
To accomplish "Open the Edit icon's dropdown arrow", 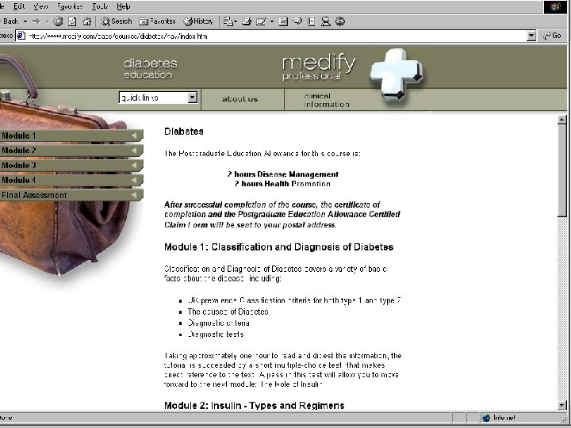I will pos(272,21).
